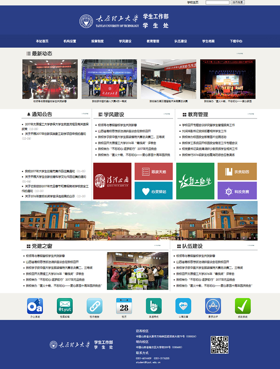Open notice 关于2016年度校长奖学金评选结果的公示

(50, 196)
